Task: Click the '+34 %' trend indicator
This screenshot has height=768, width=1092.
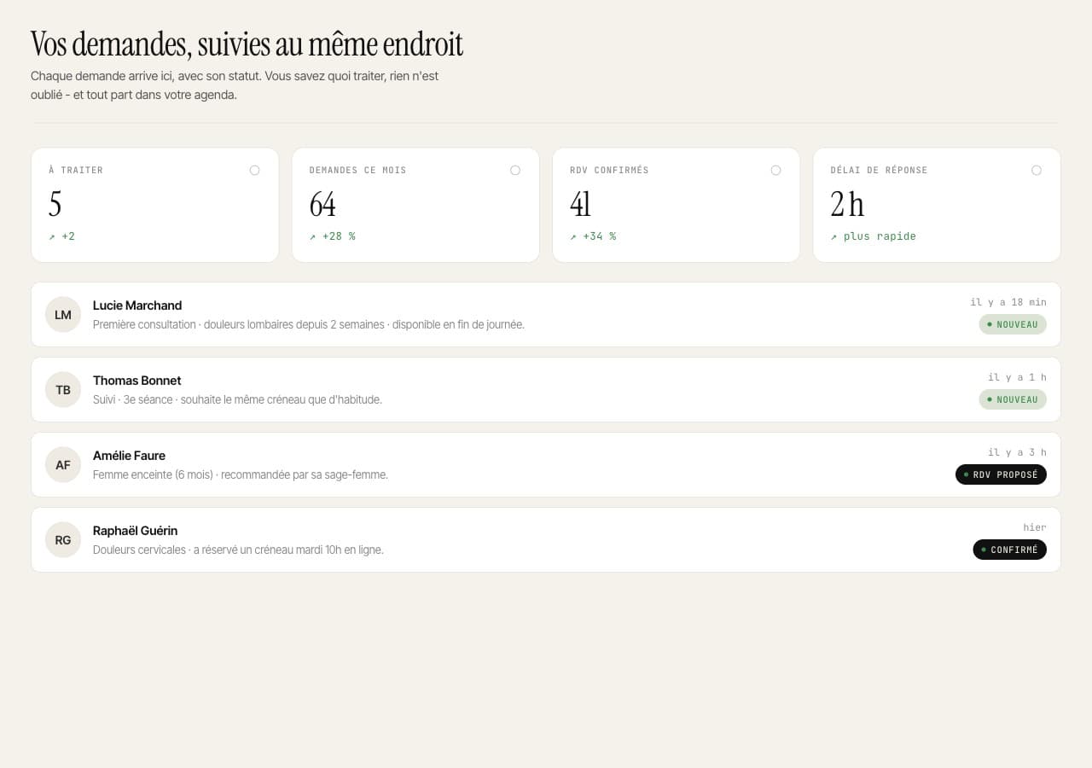Action: [x=593, y=236]
